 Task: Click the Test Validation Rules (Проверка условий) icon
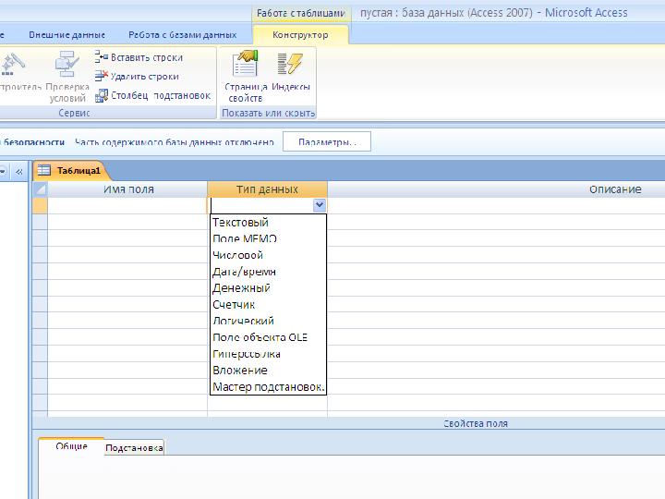click(x=67, y=64)
